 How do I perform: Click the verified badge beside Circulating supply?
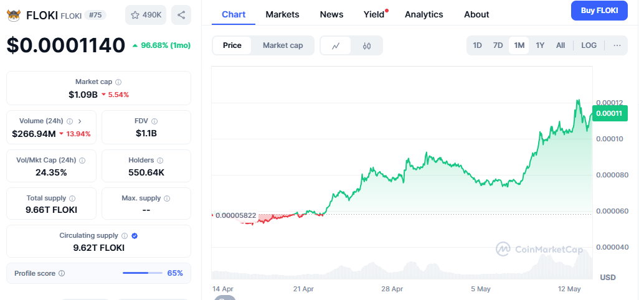(135, 236)
